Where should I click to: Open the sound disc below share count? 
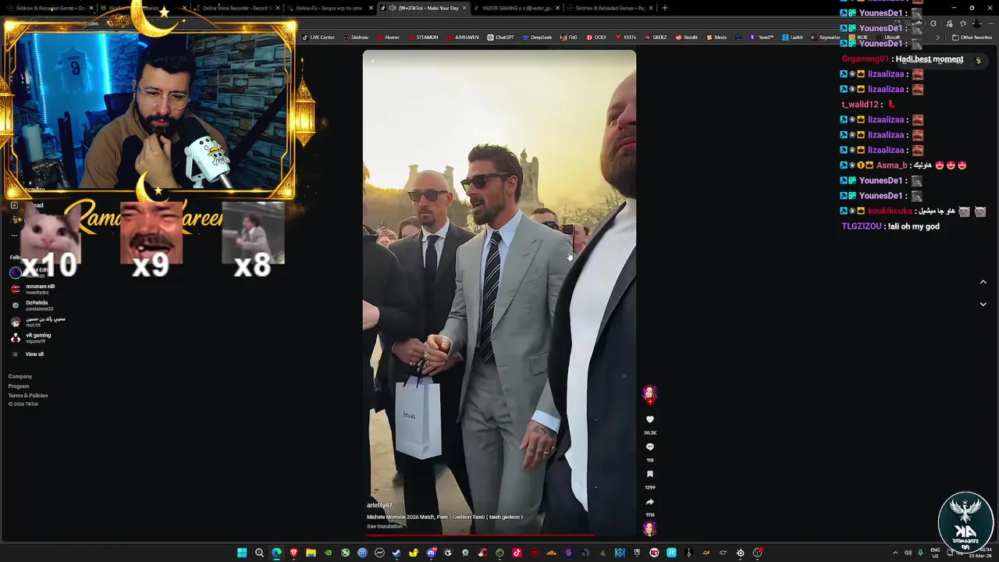click(x=649, y=528)
